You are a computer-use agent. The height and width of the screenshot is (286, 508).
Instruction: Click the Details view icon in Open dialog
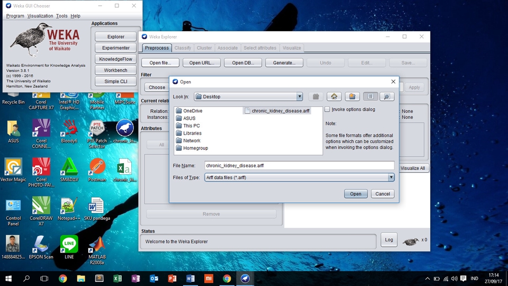click(x=387, y=96)
